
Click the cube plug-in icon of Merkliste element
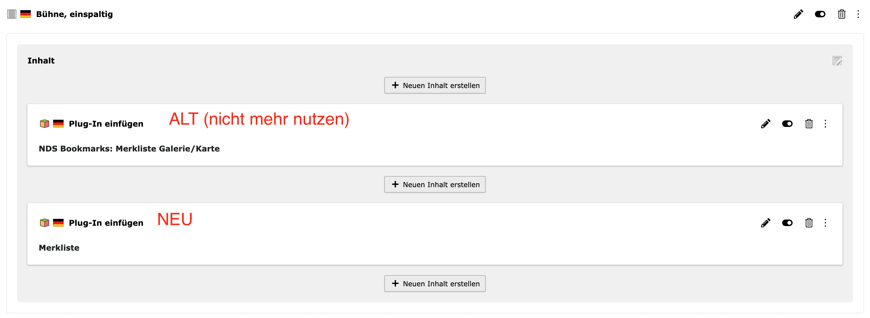click(44, 223)
